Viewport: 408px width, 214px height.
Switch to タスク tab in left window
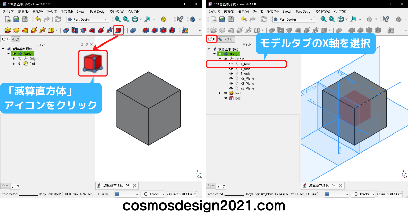tap(16, 39)
